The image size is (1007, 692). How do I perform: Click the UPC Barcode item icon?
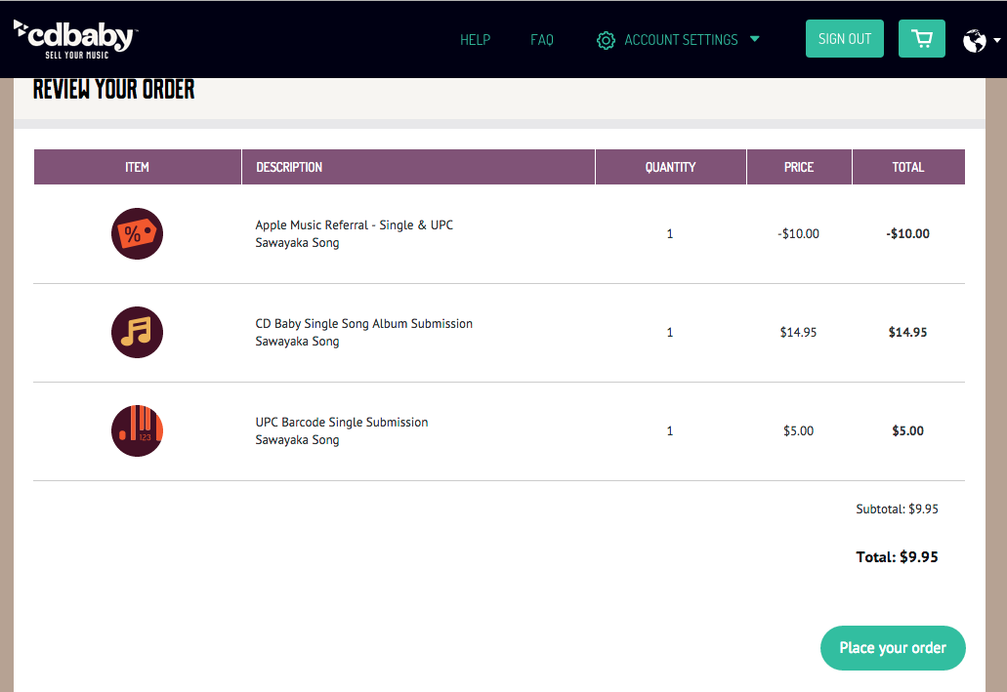click(137, 430)
